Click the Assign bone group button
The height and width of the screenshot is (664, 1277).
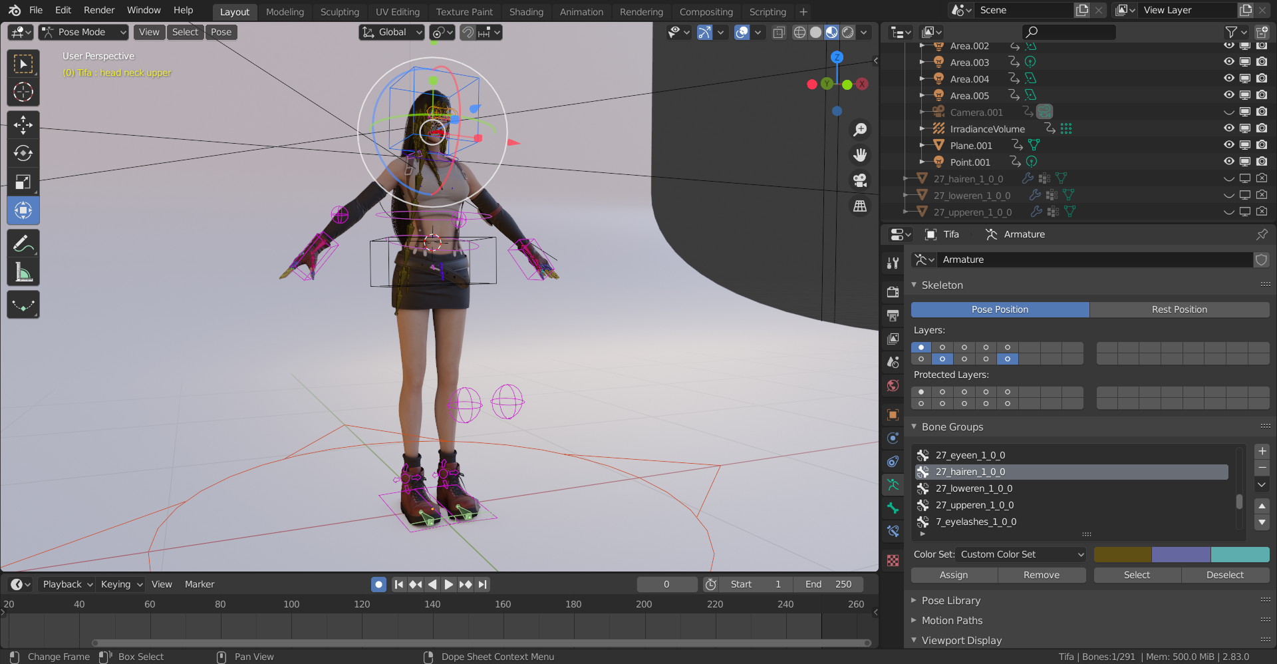(x=954, y=575)
